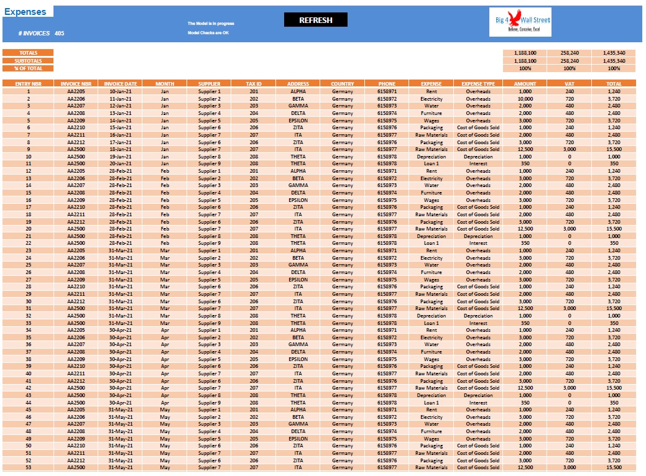Click the SUBTOTALS label cell
The width and height of the screenshot is (646, 476).
pos(28,60)
